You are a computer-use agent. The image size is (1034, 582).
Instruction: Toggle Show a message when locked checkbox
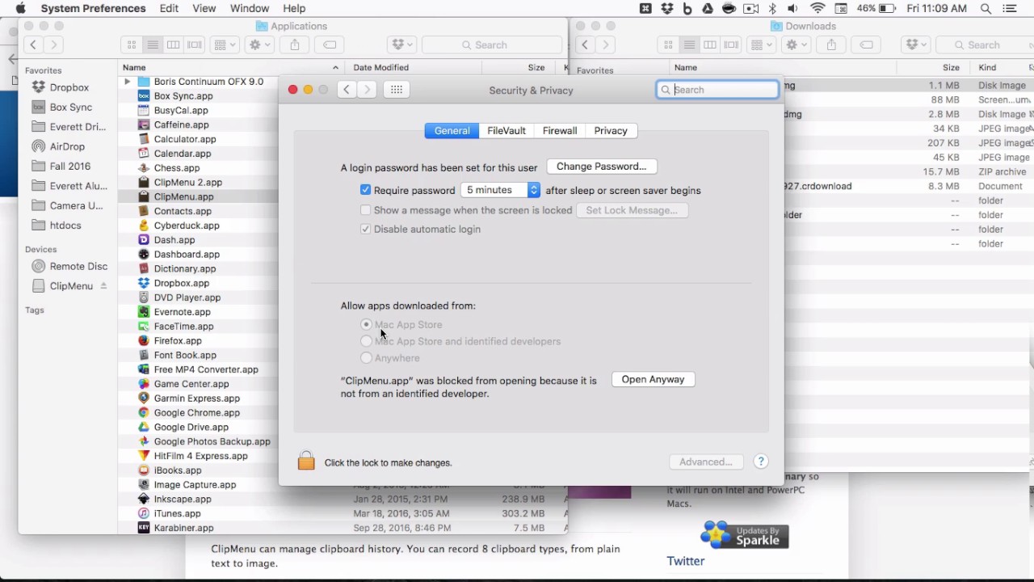pyautogui.click(x=366, y=210)
